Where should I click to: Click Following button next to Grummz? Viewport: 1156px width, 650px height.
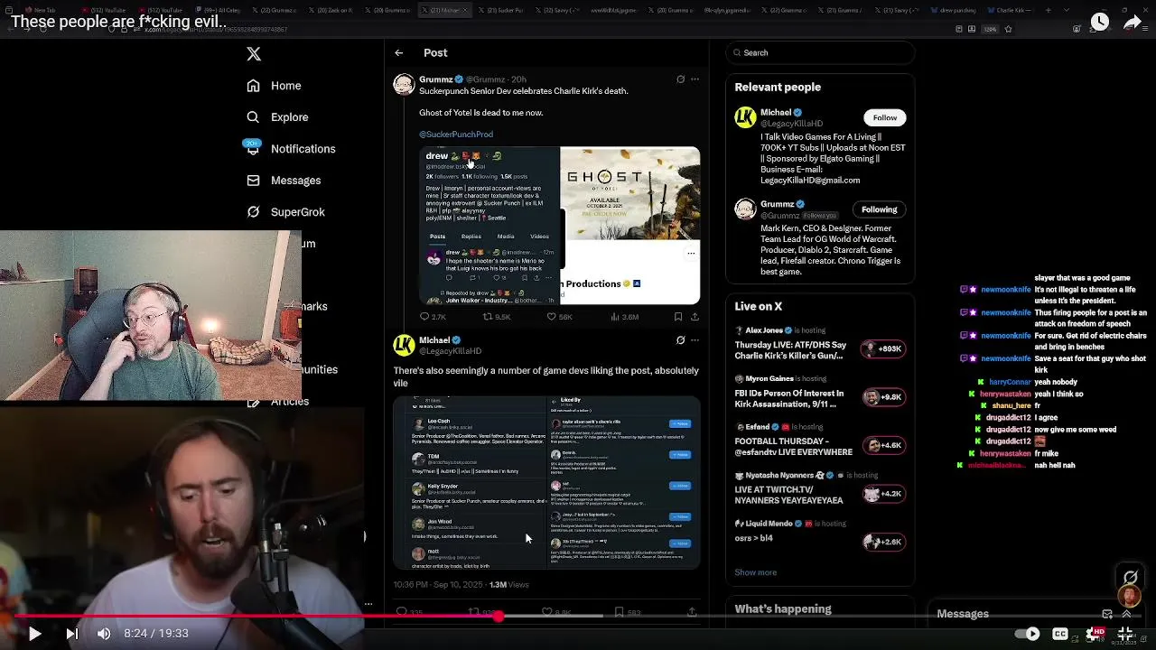coord(879,209)
